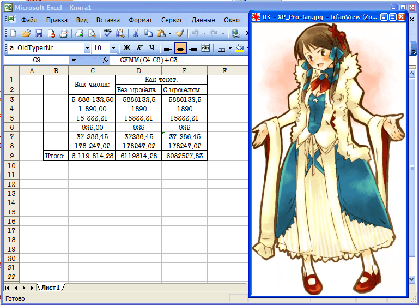419x305 pixels.
Task: Copy selection with the Copy icon
Action: 148,33
